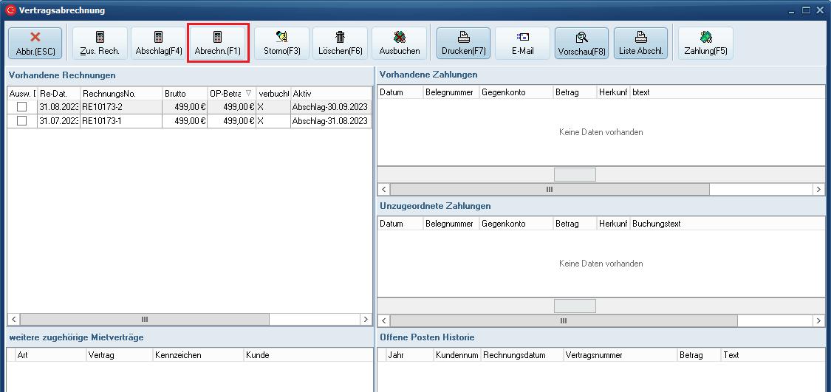Send via the E-Mail button
The height and width of the screenshot is (392, 831).
[522, 43]
